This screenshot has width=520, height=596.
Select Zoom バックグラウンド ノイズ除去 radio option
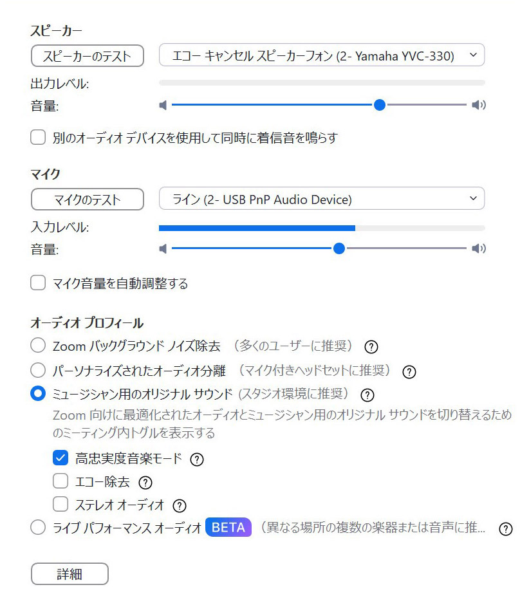tap(39, 346)
